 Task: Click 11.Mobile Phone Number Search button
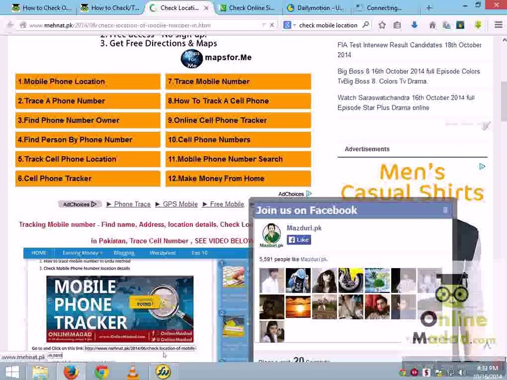point(238,159)
